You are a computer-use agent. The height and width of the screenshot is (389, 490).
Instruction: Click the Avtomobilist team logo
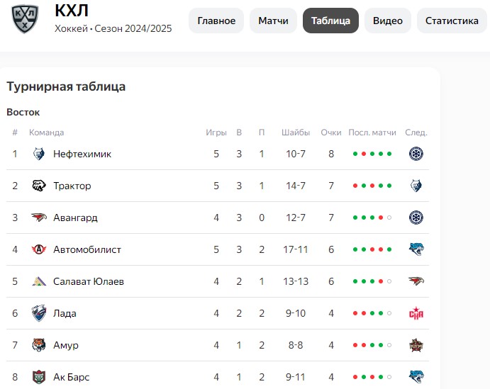[39, 249]
